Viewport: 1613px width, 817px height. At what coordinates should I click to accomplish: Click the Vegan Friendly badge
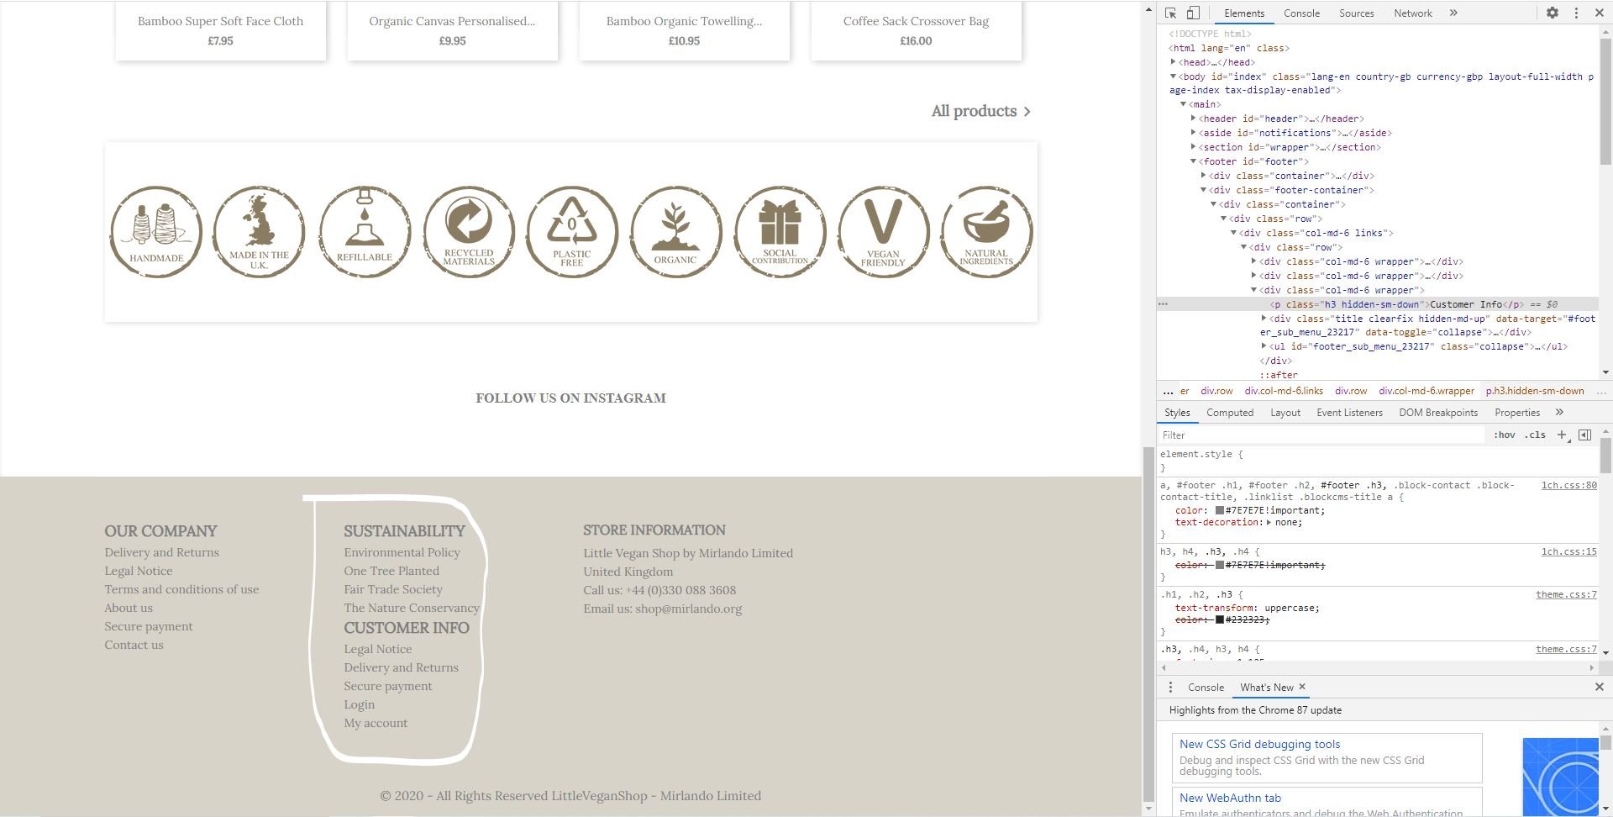883,232
